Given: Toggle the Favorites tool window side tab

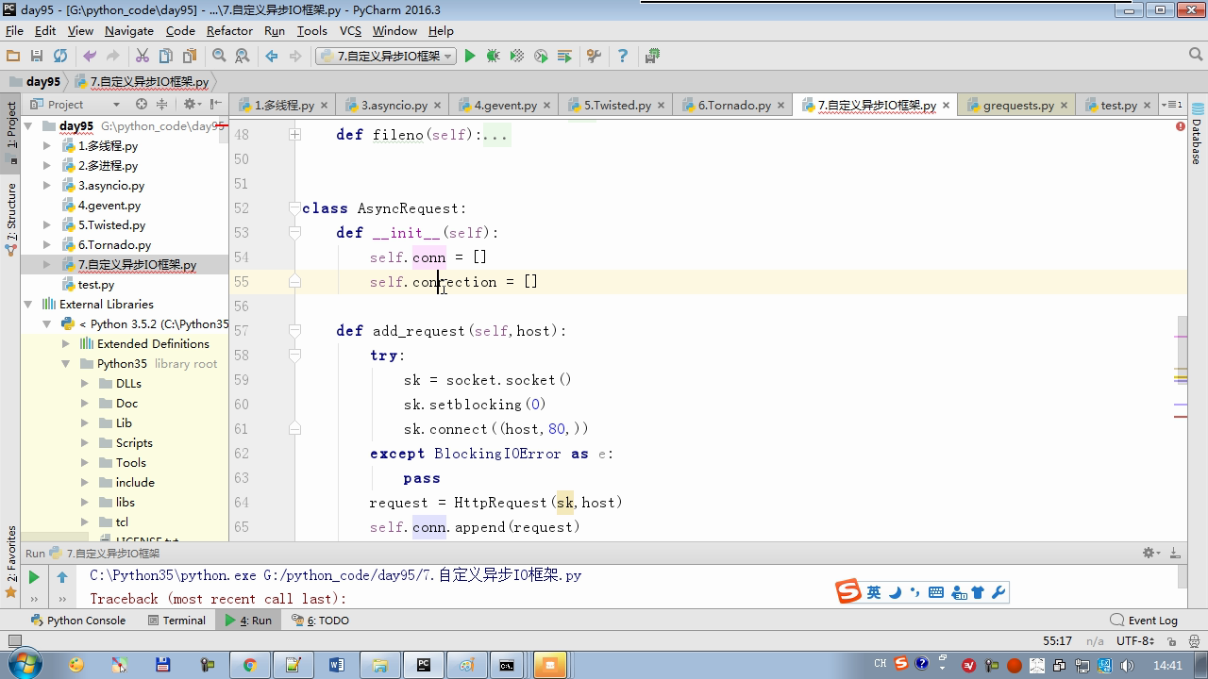Looking at the screenshot, I should 11,561.
